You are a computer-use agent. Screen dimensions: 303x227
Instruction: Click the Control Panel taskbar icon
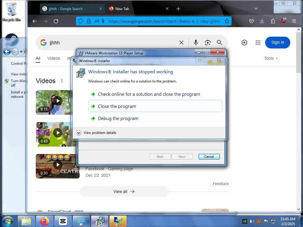click(x=81, y=221)
